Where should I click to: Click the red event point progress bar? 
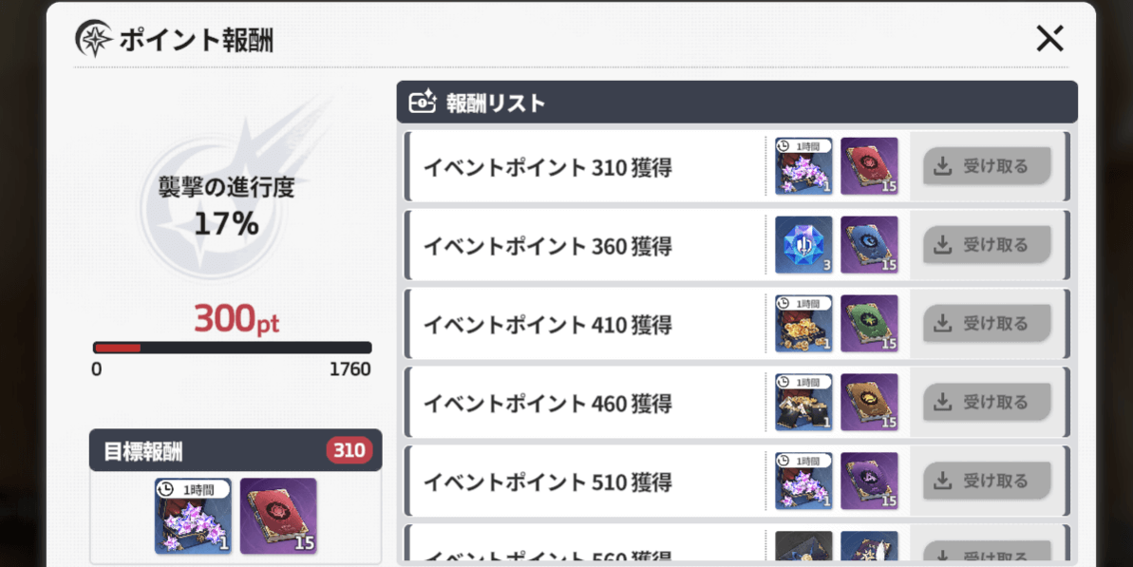point(232,348)
